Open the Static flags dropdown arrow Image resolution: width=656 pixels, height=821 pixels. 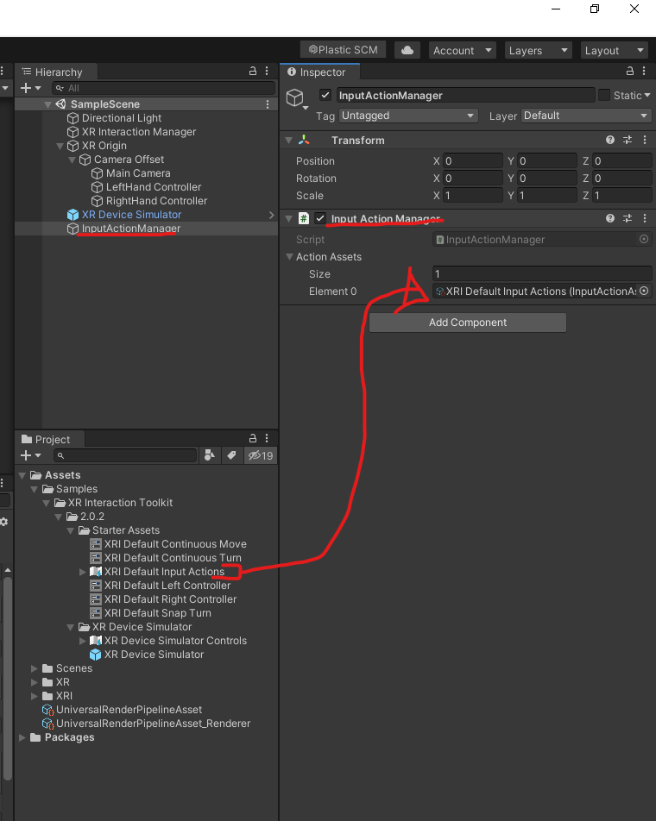coord(647,95)
